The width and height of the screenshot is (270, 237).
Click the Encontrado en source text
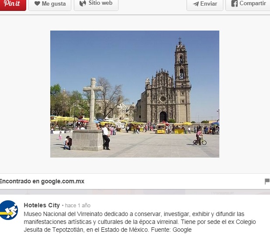click(x=20, y=181)
